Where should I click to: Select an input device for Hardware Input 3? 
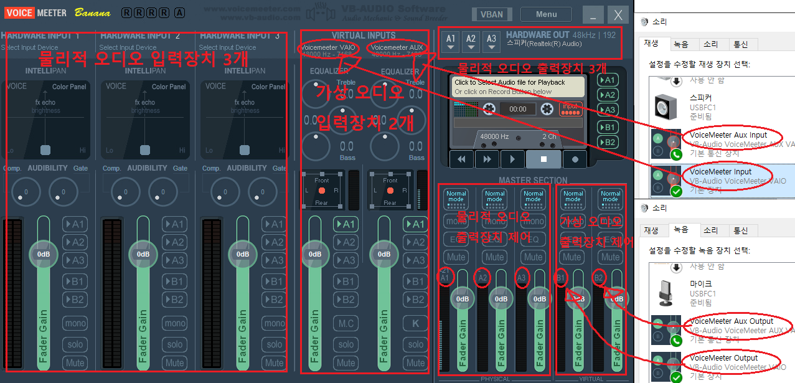pyautogui.click(x=228, y=47)
